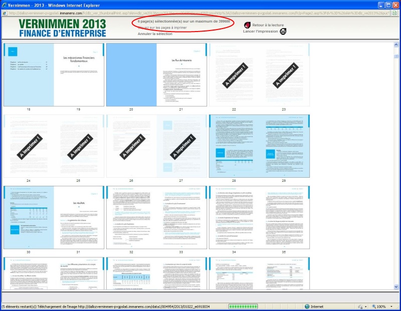The height and width of the screenshot is (311, 401).
Task: Click the vertical scrollbar thumb
Action: tap(396, 56)
